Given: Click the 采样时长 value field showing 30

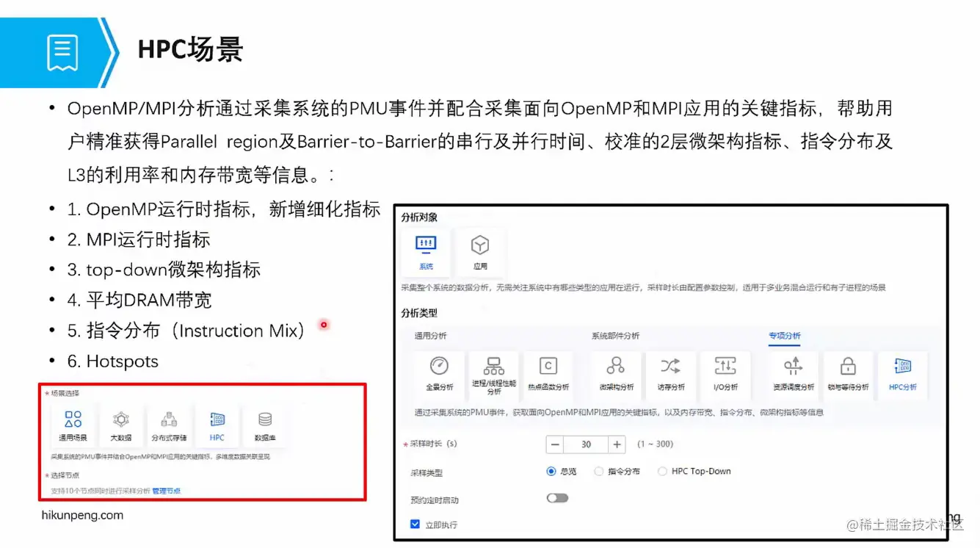Looking at the screenshot, I should pos(586,444).
